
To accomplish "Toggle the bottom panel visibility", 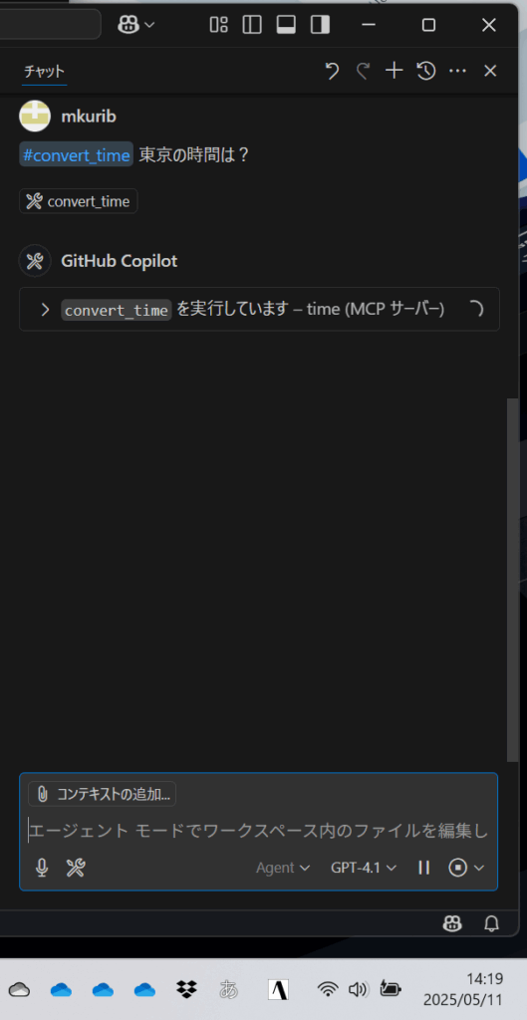I will 286,25.
